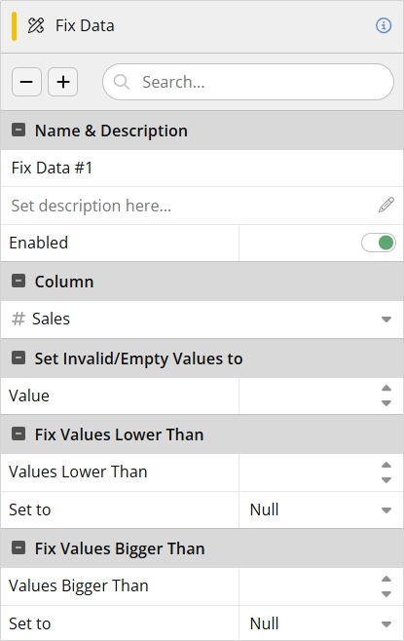Expand all sections with plus button
Viewport: 404px width, 641px height.
[x=63, y=82]
